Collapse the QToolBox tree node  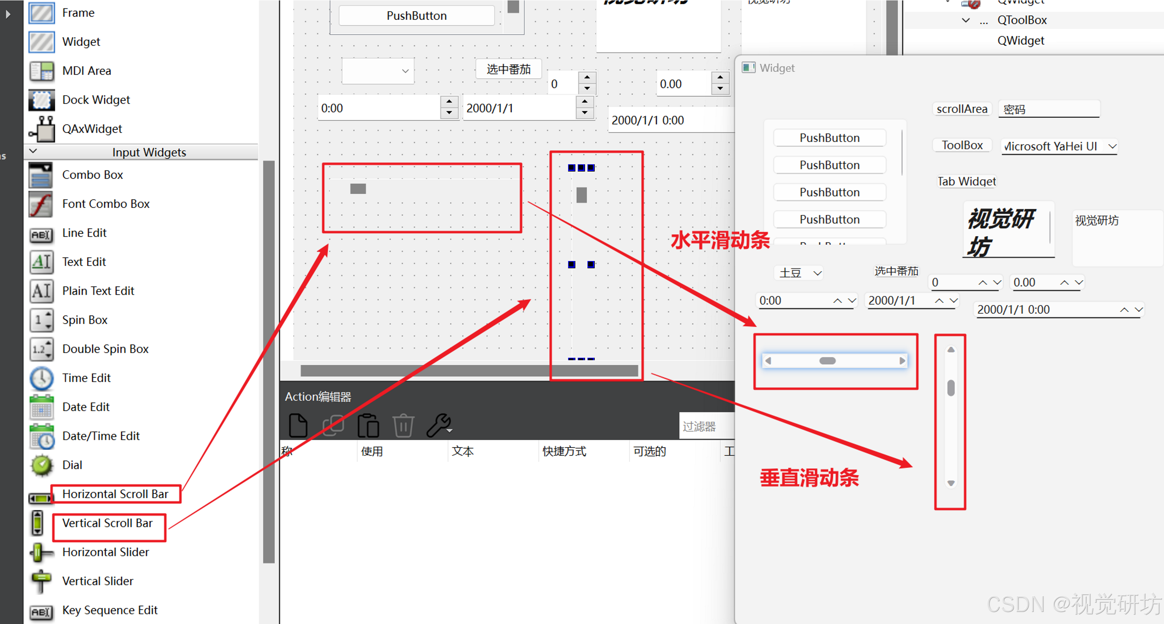(966, 20)
